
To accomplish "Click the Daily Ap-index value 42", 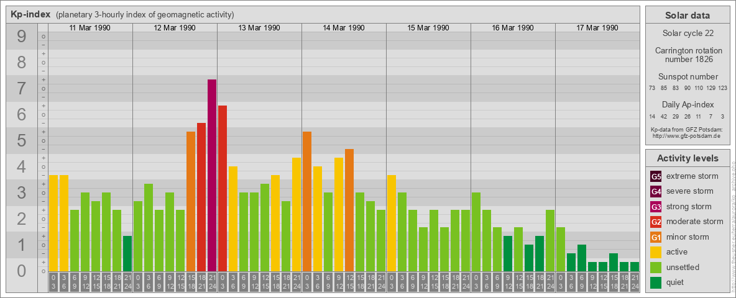I will coord(664,116).
